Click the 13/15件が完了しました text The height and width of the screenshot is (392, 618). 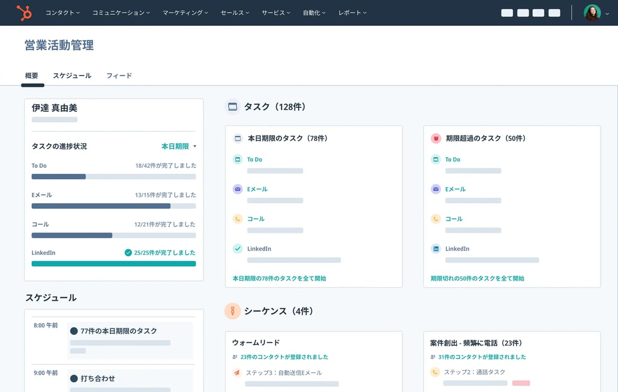pyautogui.click(x=166, y=195)
